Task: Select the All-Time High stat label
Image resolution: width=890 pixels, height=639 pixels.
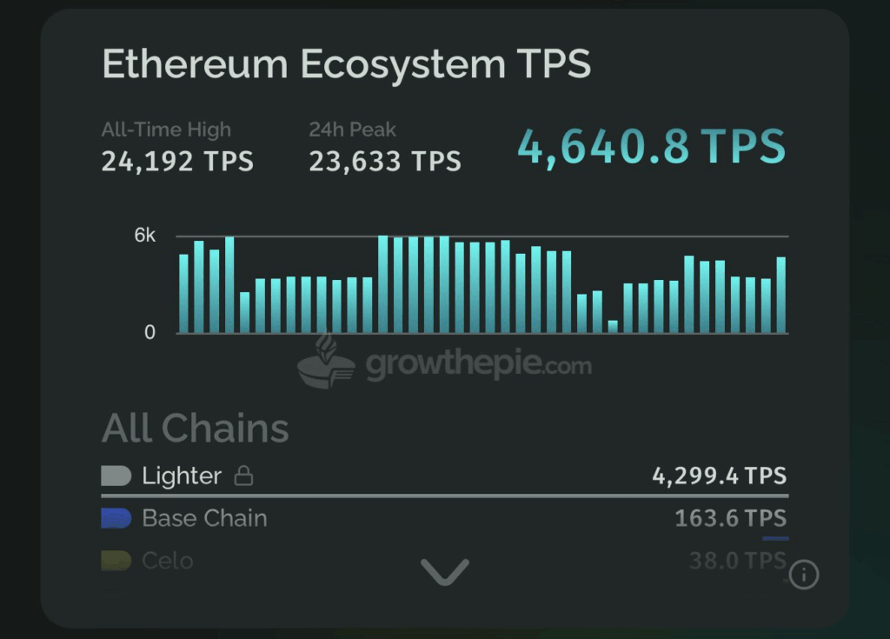Action: coord(165,129)
